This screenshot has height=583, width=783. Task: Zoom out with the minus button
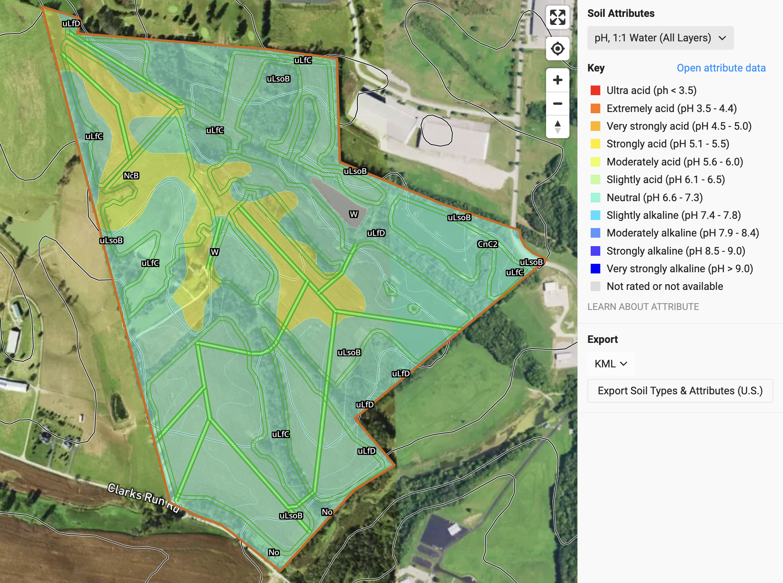pyautogui.click(x=557, y=104)
